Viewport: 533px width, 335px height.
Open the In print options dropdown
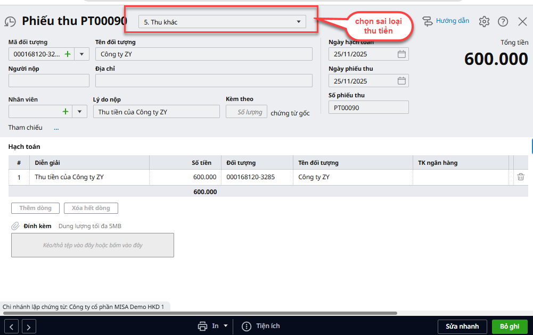coord(226,326)
